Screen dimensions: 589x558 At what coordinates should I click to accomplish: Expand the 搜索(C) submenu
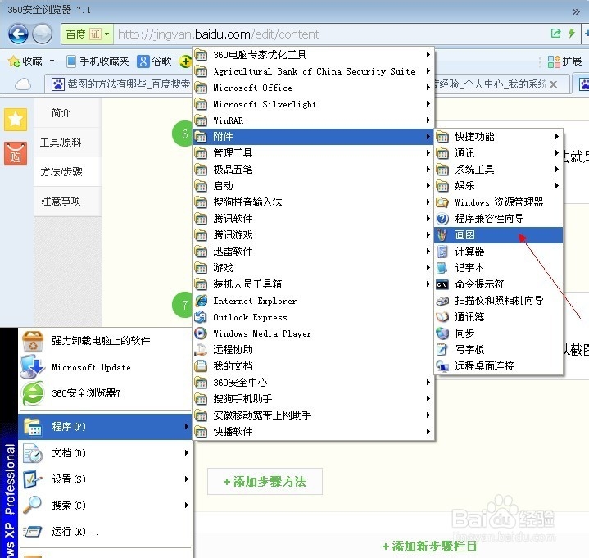pos(105,506)
